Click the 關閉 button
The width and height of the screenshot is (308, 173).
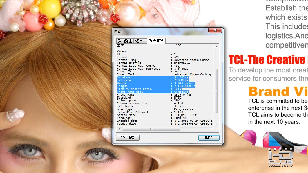click(x=209, y=138)
